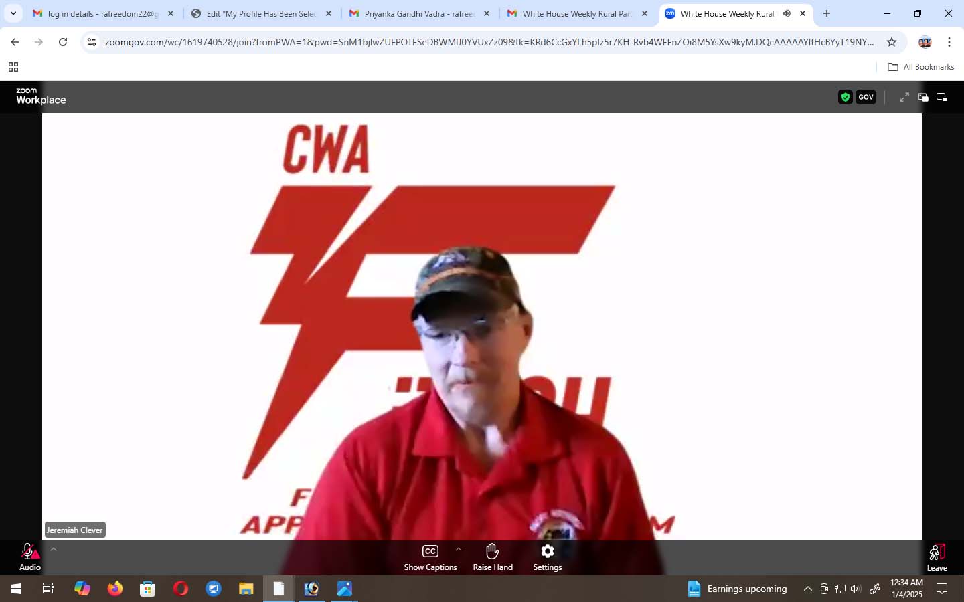Switch to Priyanka Gandhi Vadra tab
Viewport: 964px width, 602px height.
[419, 13]
